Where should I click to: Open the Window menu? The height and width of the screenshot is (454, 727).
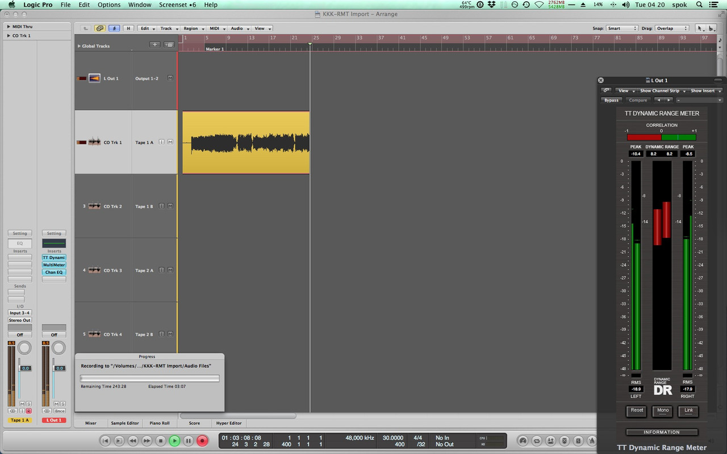point(140,5)
